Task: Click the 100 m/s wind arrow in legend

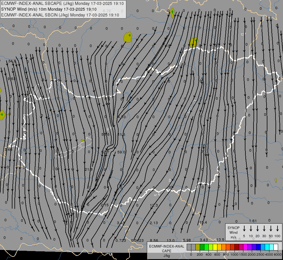Action: click(x=278, y=229)
